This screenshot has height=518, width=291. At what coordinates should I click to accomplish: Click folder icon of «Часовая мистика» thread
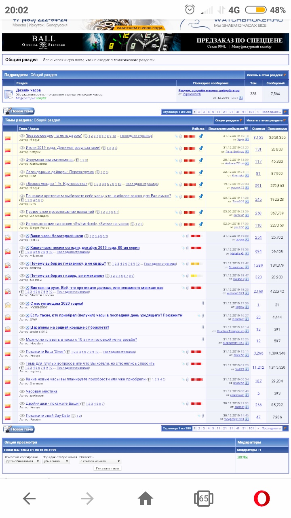pyautogui.click(x=8, y=393)
